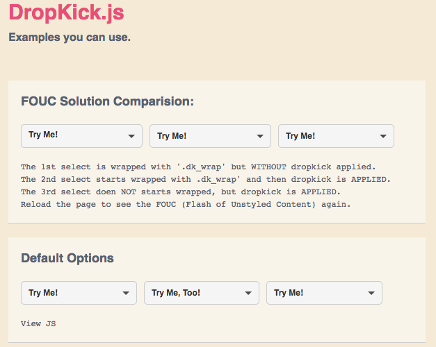
Task: Open third FOUC section 'Try Me!' dropdown
Action: (336, 136)
